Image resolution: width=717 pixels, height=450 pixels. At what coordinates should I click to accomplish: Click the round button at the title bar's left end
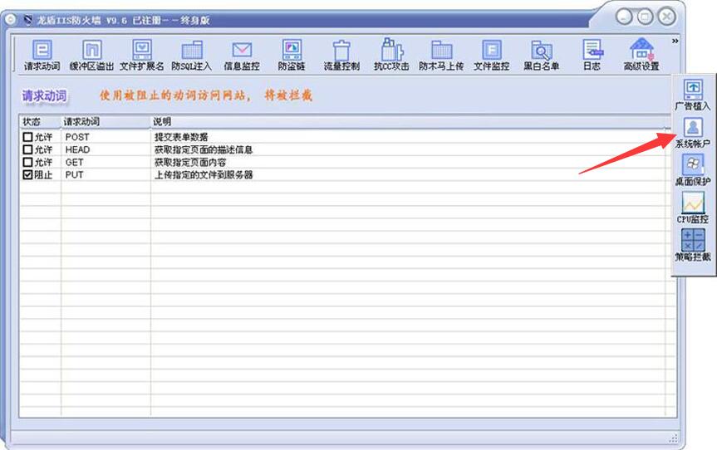coord(11,20)
